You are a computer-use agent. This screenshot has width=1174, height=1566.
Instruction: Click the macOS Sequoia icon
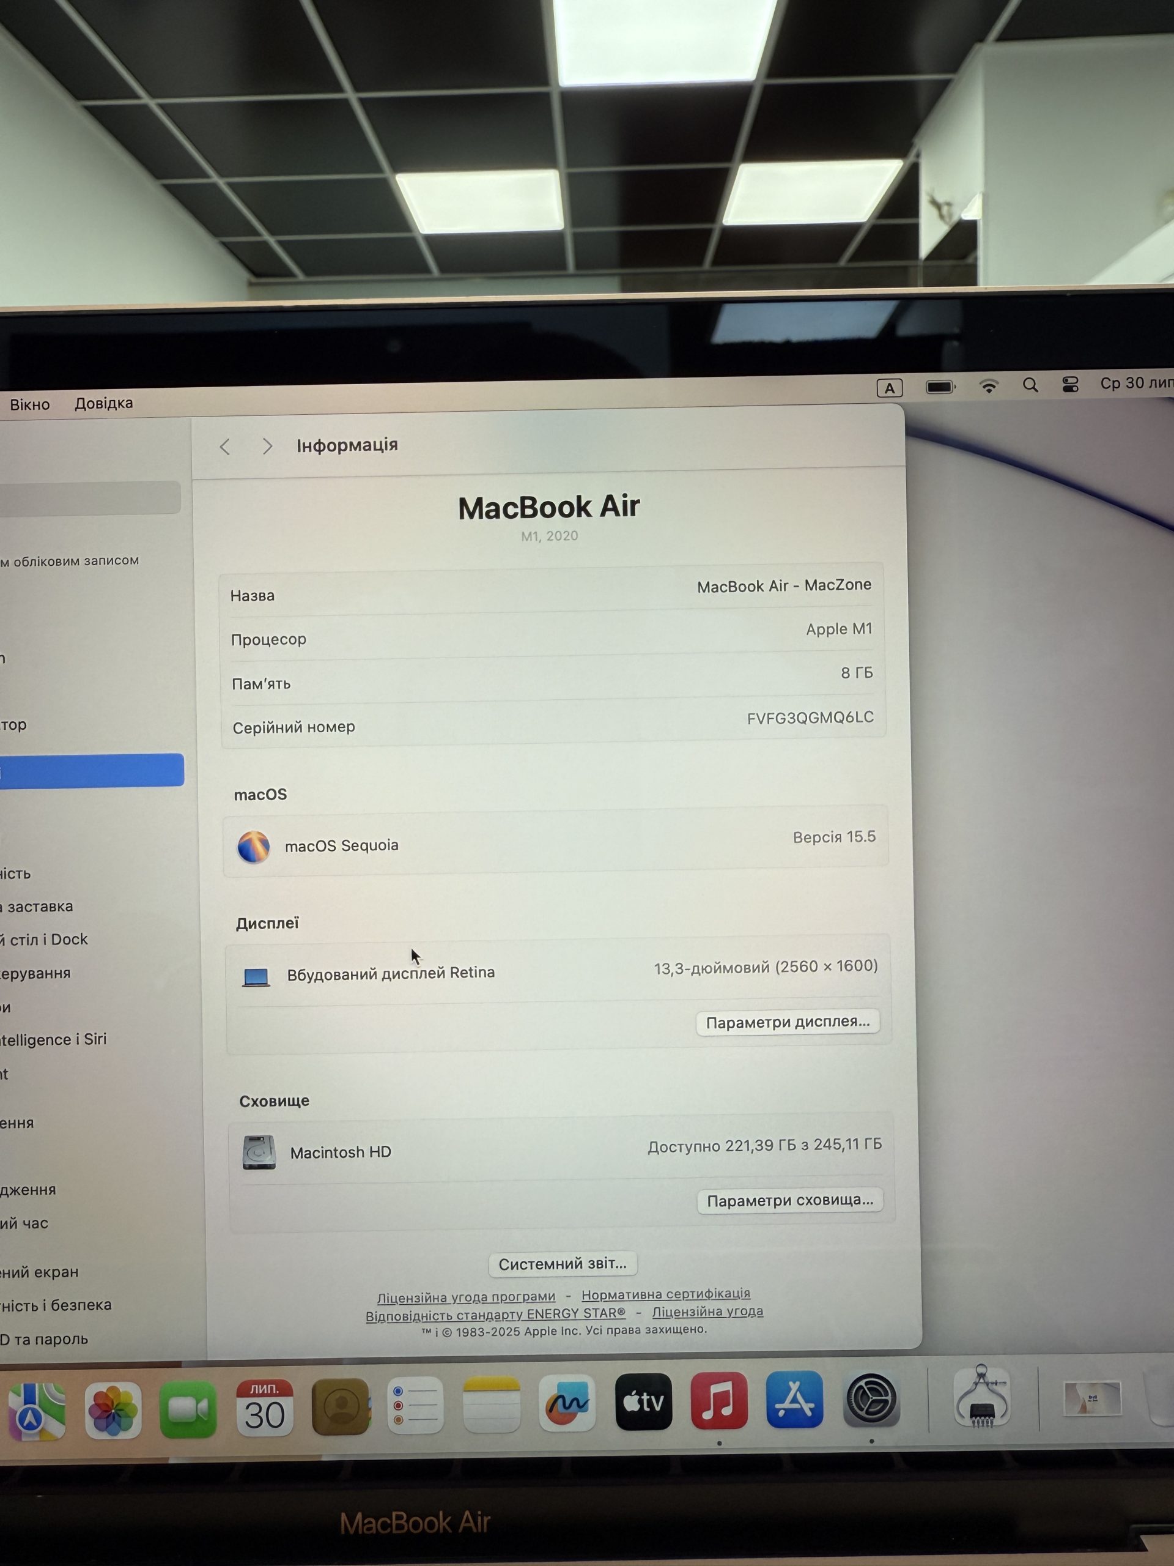(x=253, y=847)
